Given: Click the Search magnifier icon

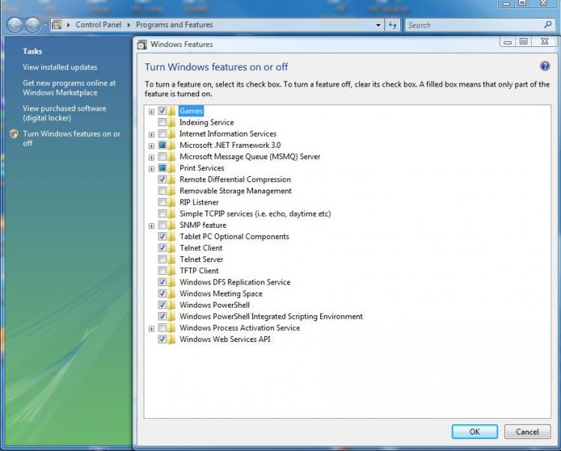Looking at the screenshot, I should pos(548,25).
